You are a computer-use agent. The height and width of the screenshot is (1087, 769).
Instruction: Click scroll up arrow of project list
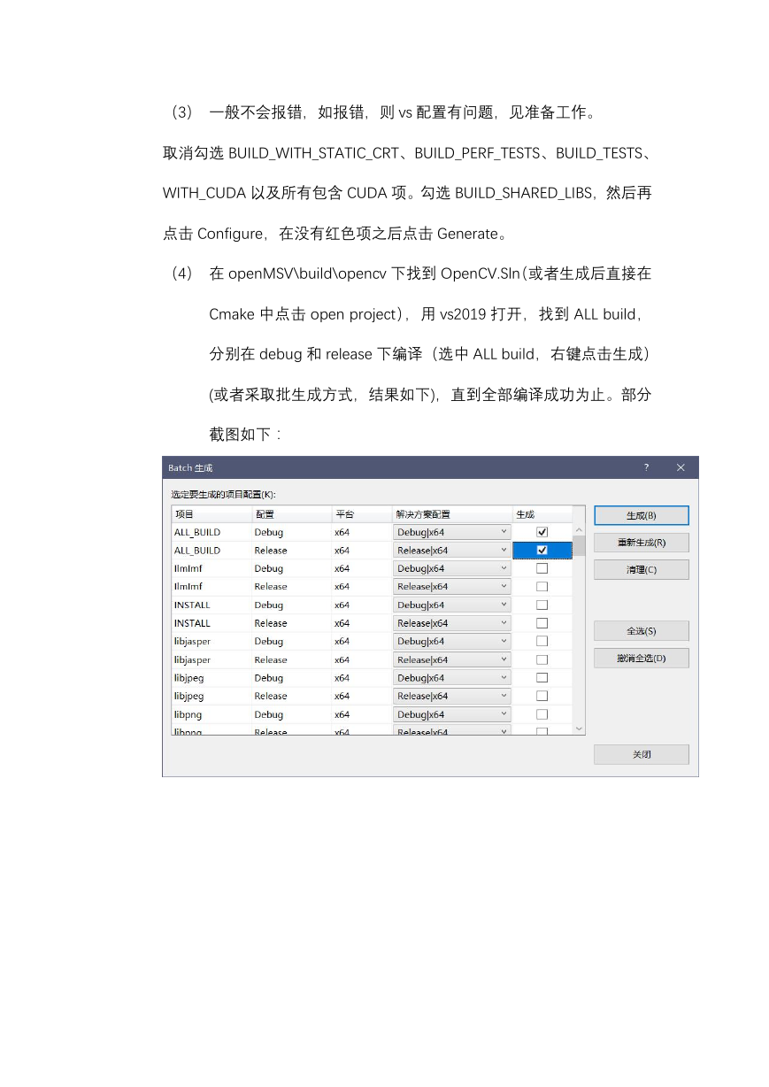(x=580, y=529)
